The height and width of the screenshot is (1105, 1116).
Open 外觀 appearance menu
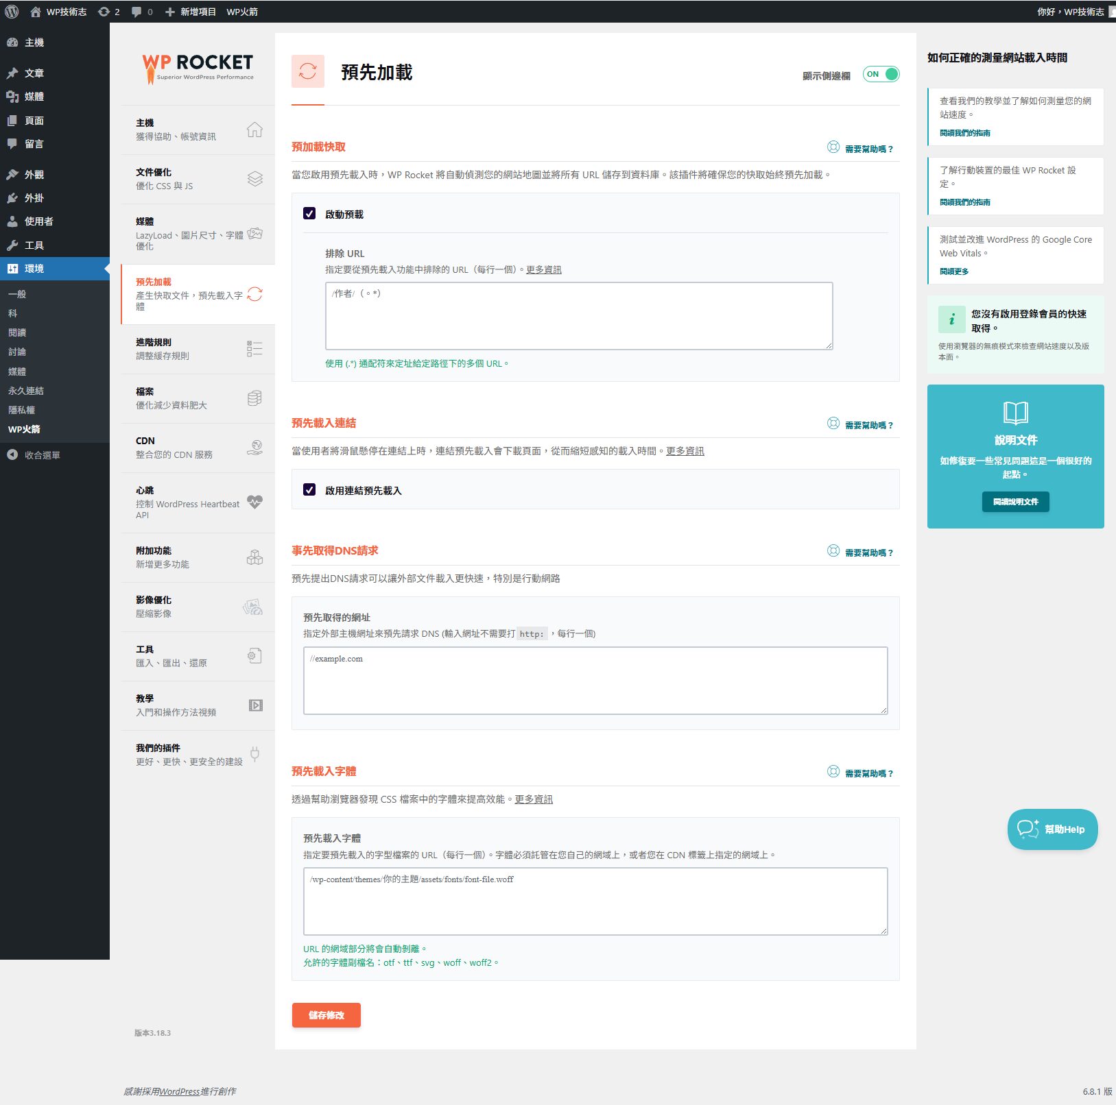point(55,174)
